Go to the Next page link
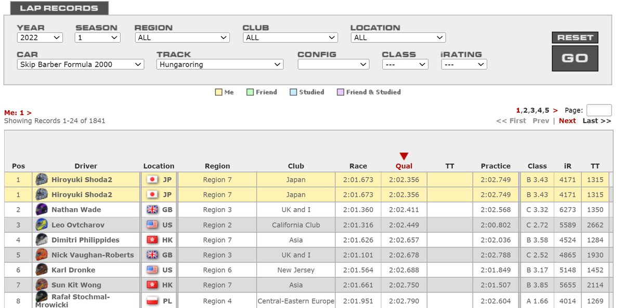624x308 pixels. [x=567, y=120]
